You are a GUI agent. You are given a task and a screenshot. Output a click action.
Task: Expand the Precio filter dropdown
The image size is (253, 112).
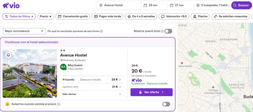click(46, 16)
